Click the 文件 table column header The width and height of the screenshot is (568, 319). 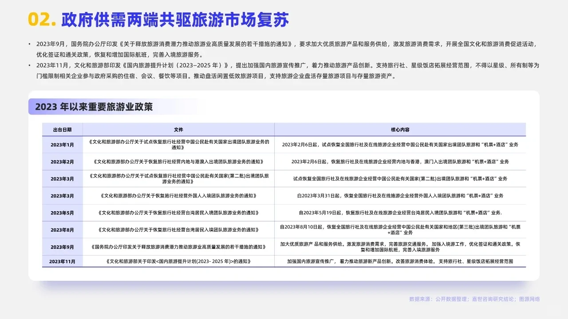(177, 130)
